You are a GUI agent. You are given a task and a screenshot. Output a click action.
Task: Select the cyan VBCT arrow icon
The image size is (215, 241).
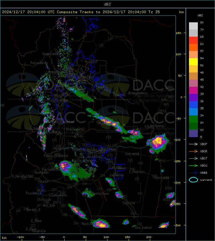coord(193,158)
